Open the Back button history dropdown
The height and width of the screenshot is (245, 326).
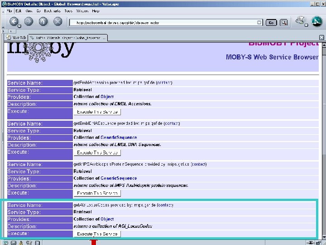pos(19,26)
